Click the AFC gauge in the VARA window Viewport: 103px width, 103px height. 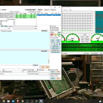97,38
